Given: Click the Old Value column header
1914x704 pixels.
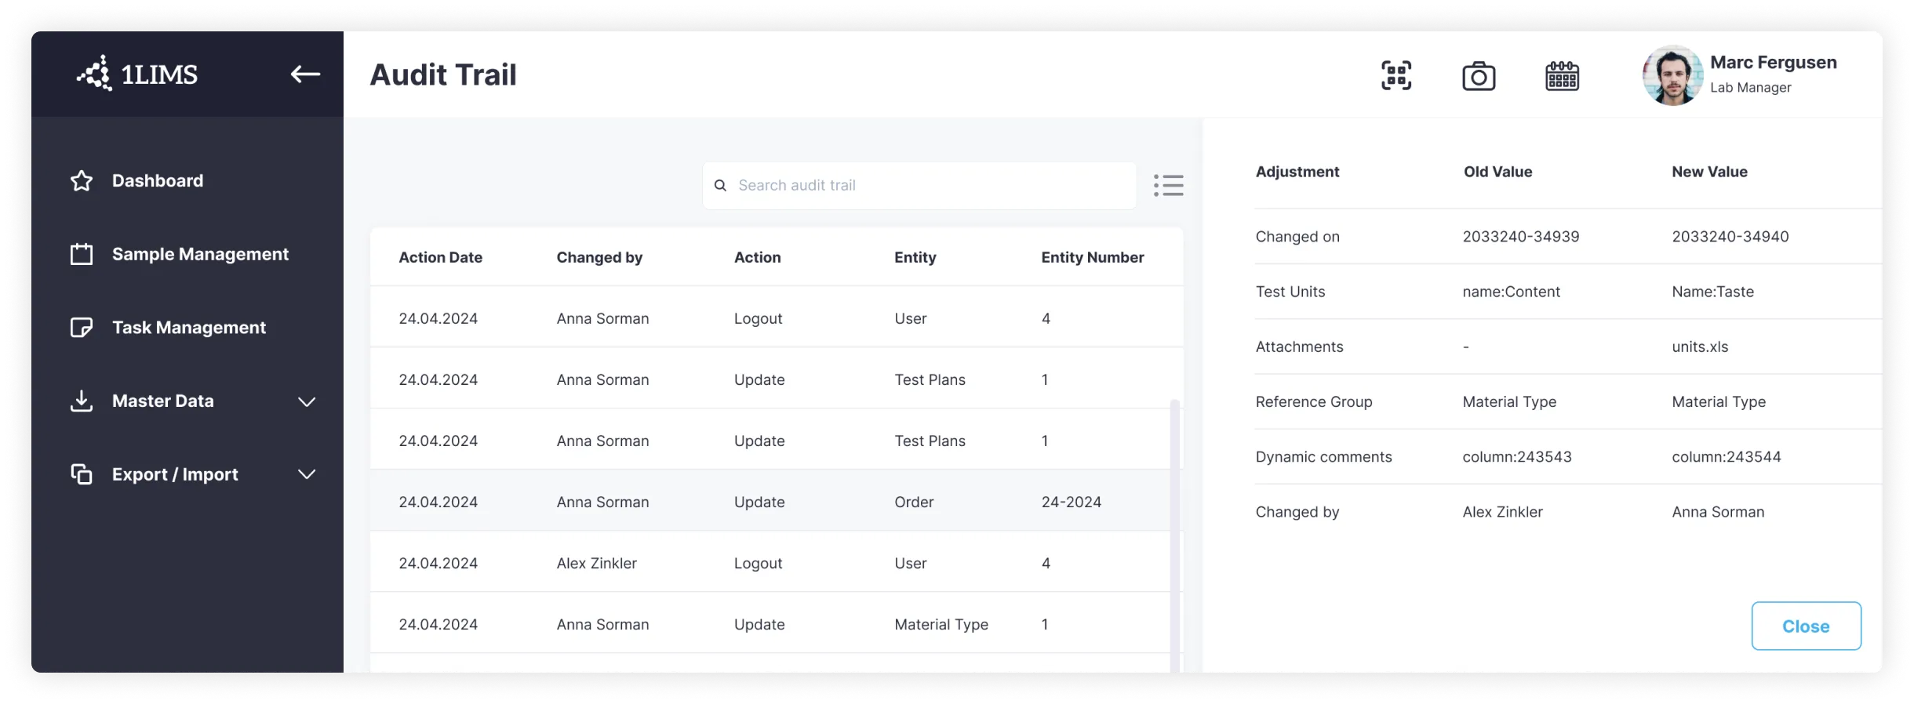Looking at the screenshot, I should point(1497,172).
